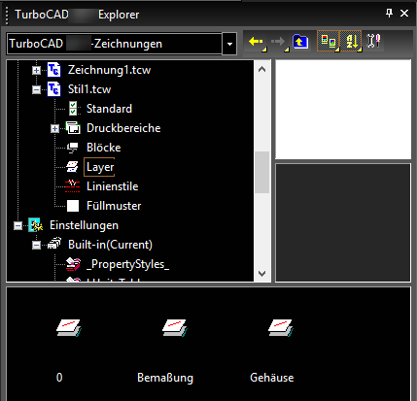Open the wrench-and-screwdriver options tool icon
Screen dimensions: 417x401
(x=373, y=41)
